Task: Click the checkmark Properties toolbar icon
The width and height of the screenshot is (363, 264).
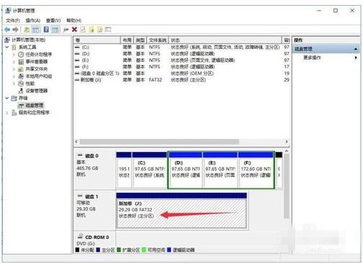Action: tap(83, 29)
